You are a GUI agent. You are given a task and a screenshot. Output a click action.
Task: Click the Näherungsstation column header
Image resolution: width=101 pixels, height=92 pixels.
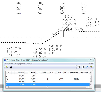71,73
